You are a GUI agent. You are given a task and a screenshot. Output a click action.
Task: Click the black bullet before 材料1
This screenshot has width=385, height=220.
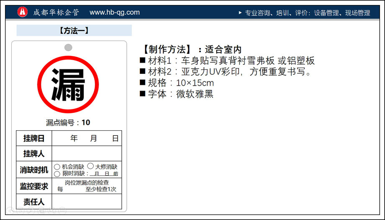tap(143, 61)
